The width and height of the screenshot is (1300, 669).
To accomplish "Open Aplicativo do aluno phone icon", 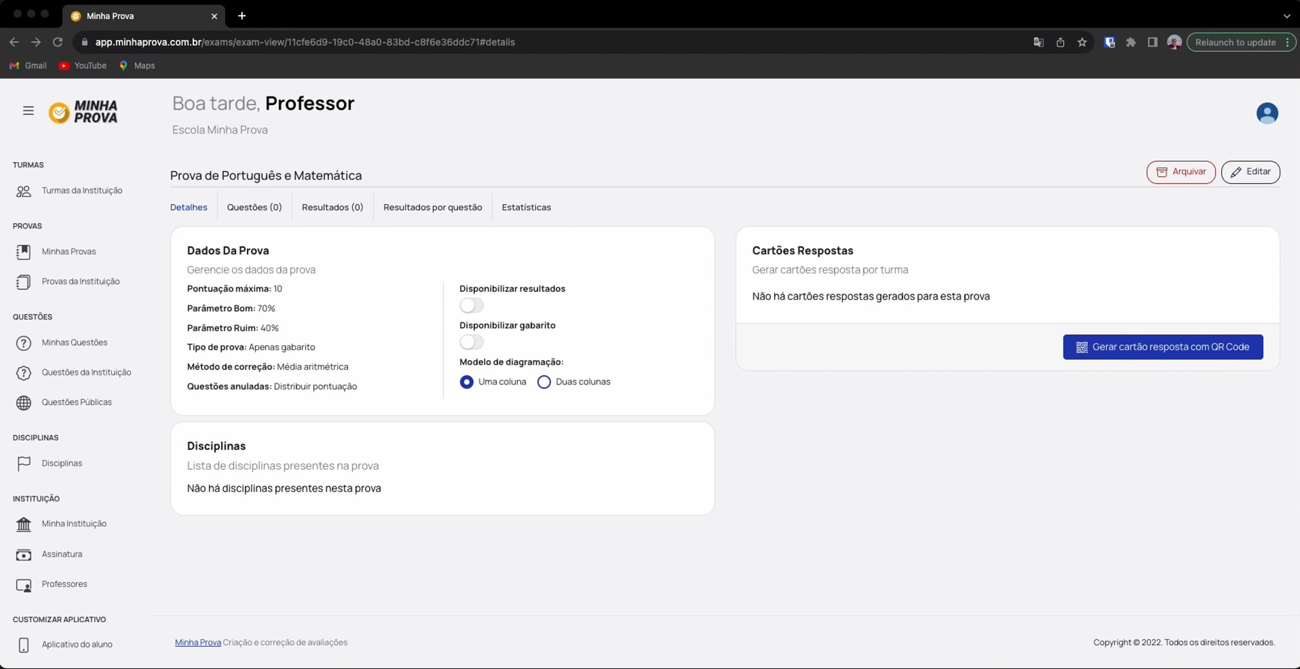I will pos(23,645).
